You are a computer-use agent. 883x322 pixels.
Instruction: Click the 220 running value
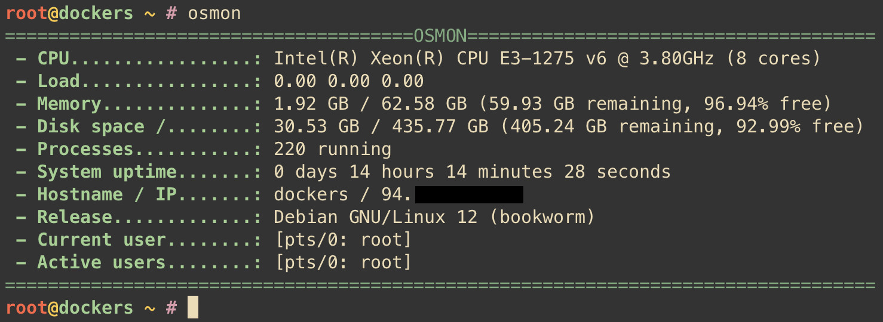[333, 149]
